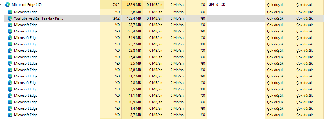Click the 882,9 MB total memory value
This screenshot has height=119, width=326.
[x=134, y=5]
